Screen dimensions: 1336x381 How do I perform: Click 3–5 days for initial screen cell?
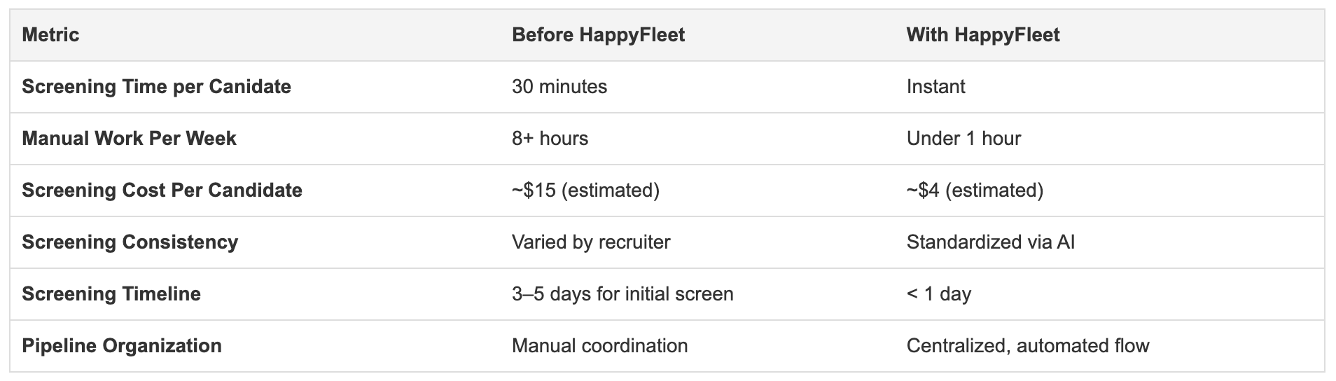click(x=622, y=294)
